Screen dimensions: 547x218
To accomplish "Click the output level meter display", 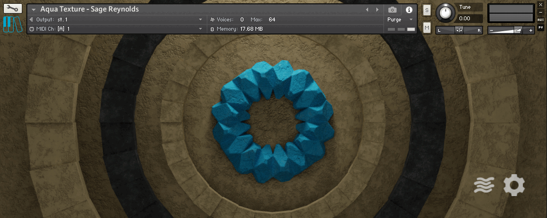I will pyautogui.click(x=511, y=13).
